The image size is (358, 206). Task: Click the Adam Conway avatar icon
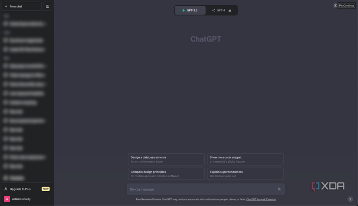coord(7,199)
